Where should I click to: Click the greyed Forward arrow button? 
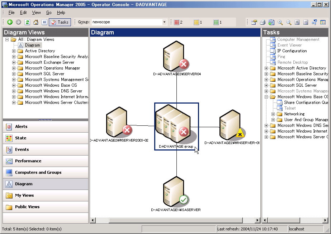18,22
